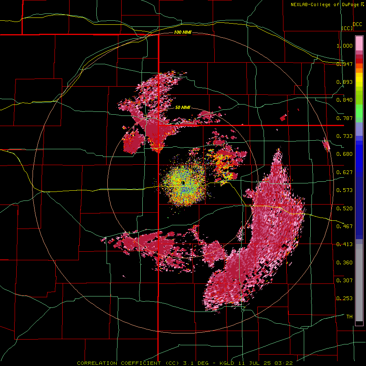366x366 pixels.
Task: Click the TH threshold label
Action: (x=349, y=317)
